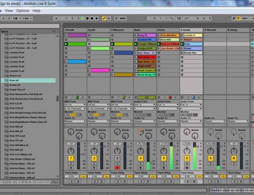The height and width of the screenshot is (195, 254).
Task: Toggle MIDI Arrangement Overdub plus icon
Action: coord(97,19)
